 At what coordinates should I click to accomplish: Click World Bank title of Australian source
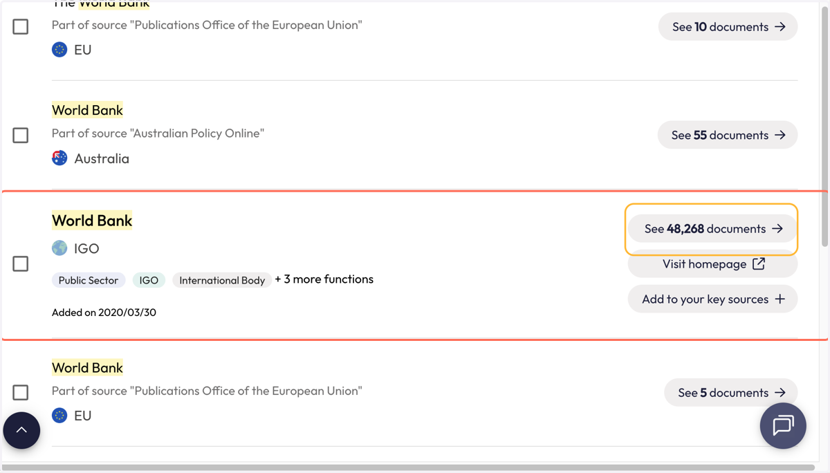pos(87,110)
